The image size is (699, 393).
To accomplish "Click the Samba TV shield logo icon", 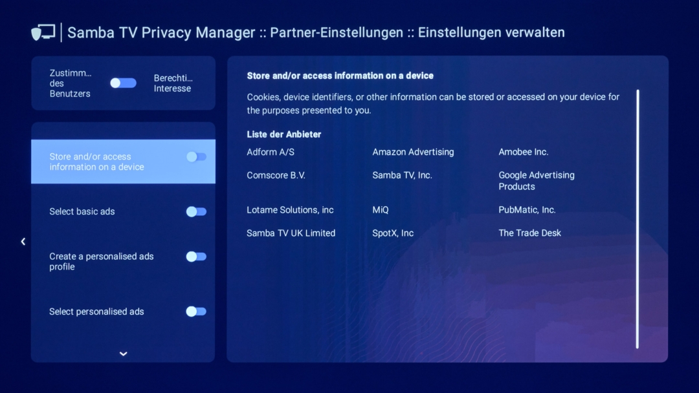I will click(x=43, y=32).
